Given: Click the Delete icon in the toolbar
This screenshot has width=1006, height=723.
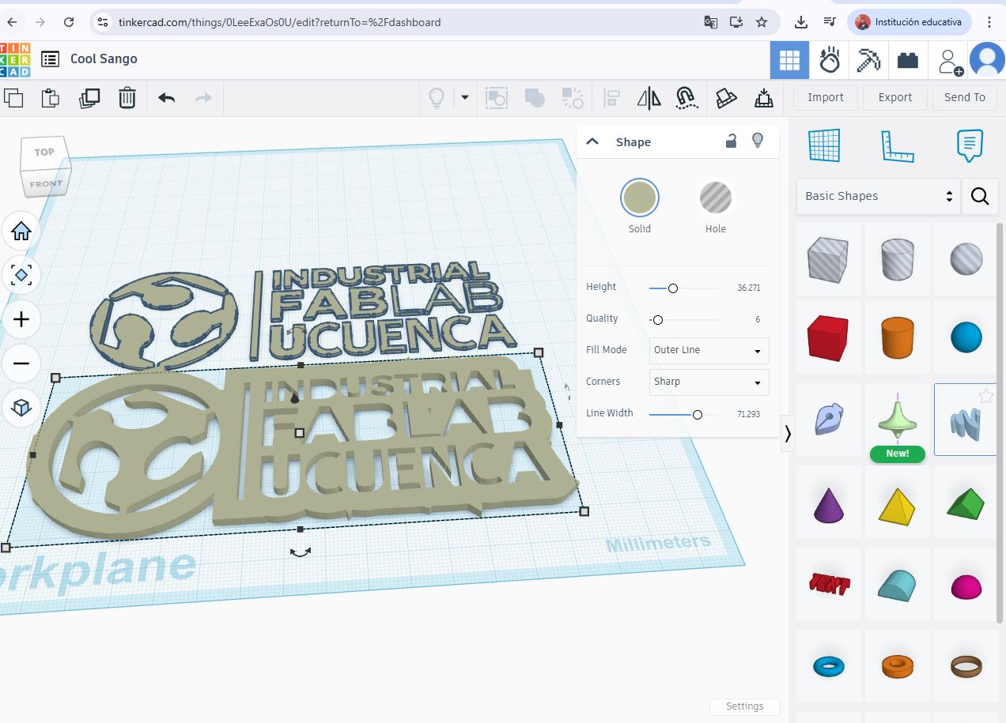Looking at the screenshot, I should [128, 97].
